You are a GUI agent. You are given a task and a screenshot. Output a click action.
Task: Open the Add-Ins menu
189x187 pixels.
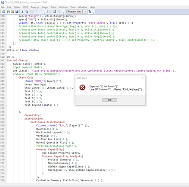pyautogui.click(x=63, y=7)
